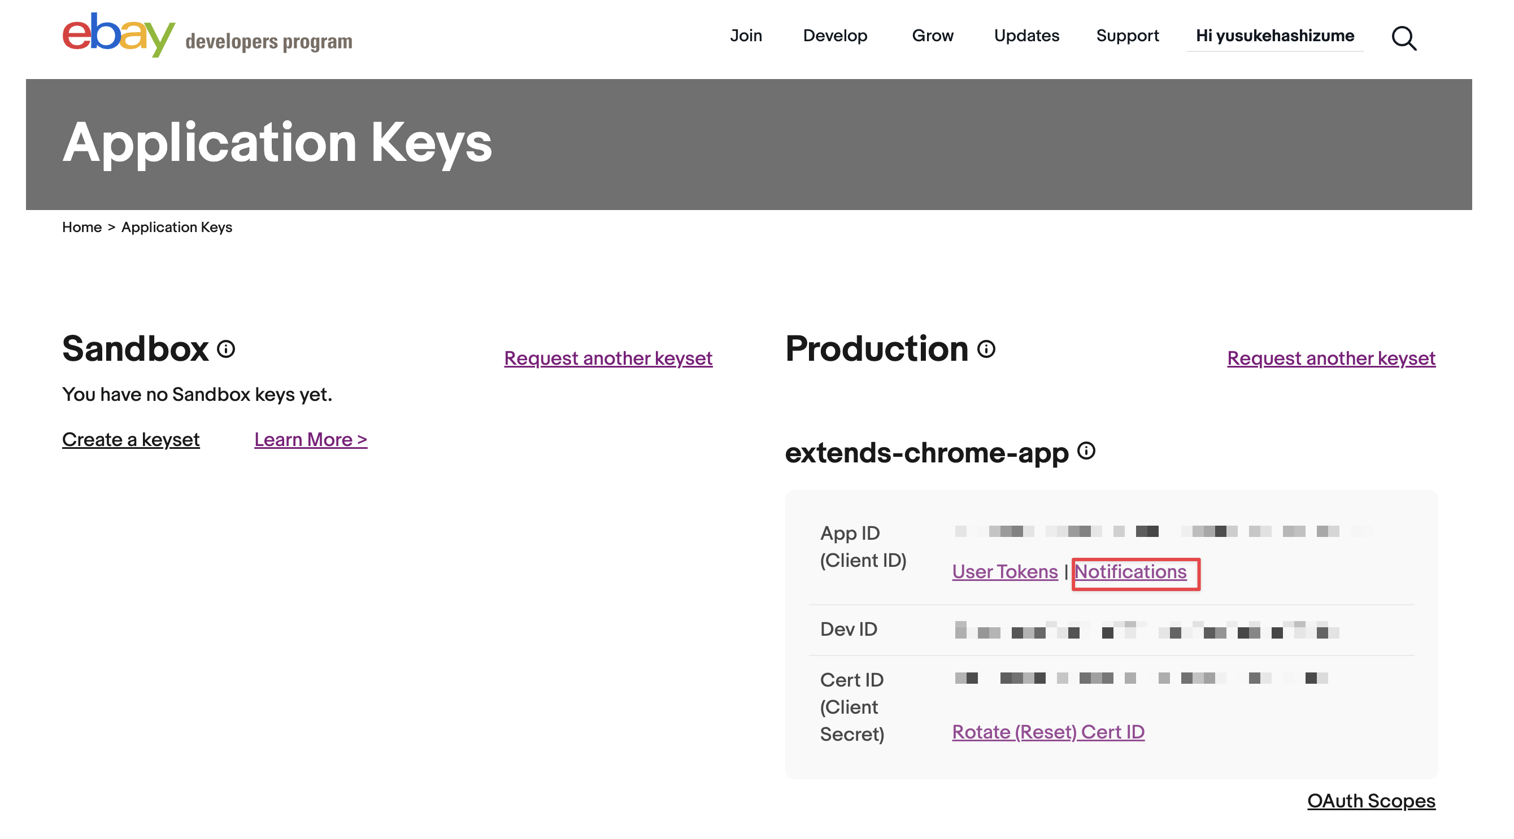Click the Cert ID (Client Secret) label
The image size is (1514, 839).
click(x=852, y=707)
